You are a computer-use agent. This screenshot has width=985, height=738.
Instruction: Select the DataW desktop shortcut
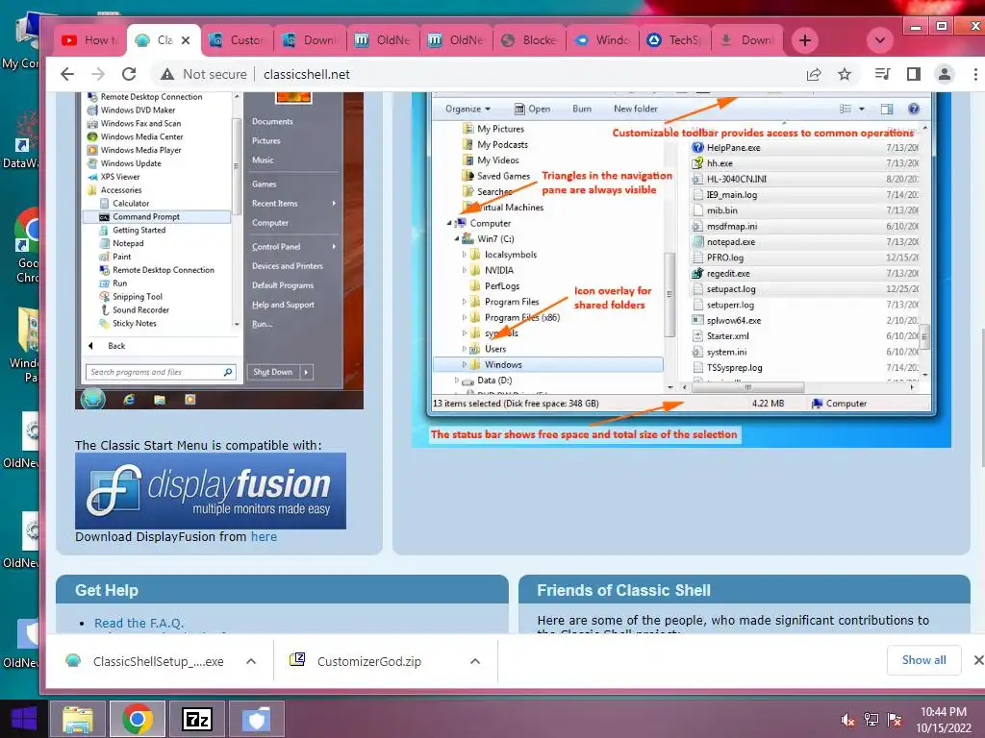[22, 139]
